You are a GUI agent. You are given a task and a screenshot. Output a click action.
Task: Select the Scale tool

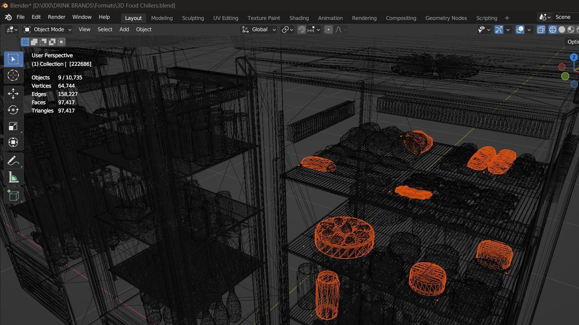pos(13,126)
